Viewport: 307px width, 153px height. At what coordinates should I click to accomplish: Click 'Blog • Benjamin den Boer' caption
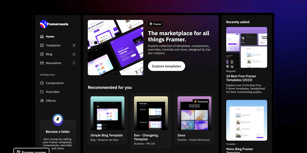click(105, 140)
